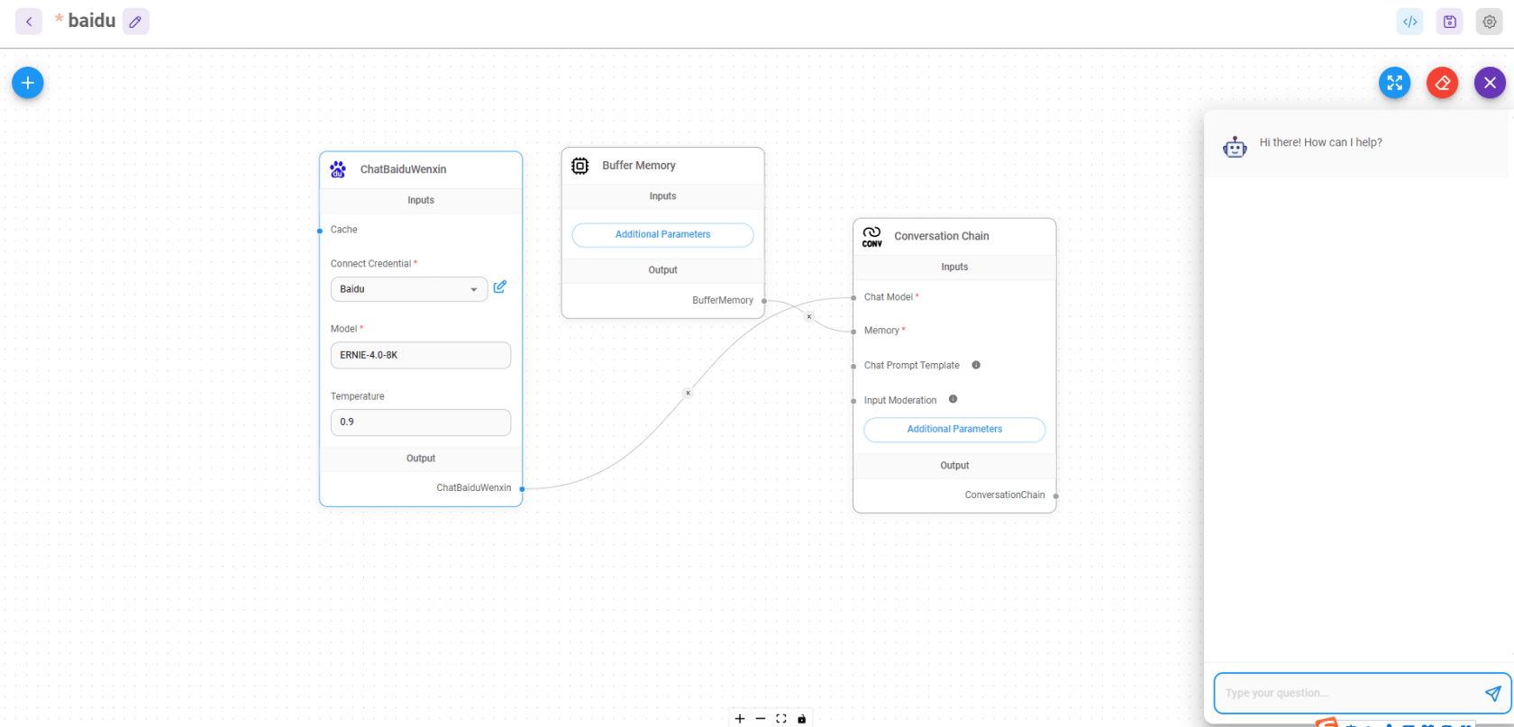Select the Buffer Memory node title
Image resolution: width=1514 pixels, height=727 pixels.
click(x=639, y=166)
